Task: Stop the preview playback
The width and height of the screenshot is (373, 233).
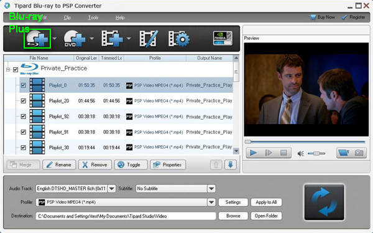Action: point(283,153)
